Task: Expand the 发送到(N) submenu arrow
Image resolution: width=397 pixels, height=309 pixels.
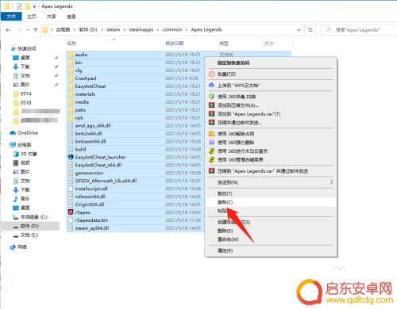Action: (331, 182)
